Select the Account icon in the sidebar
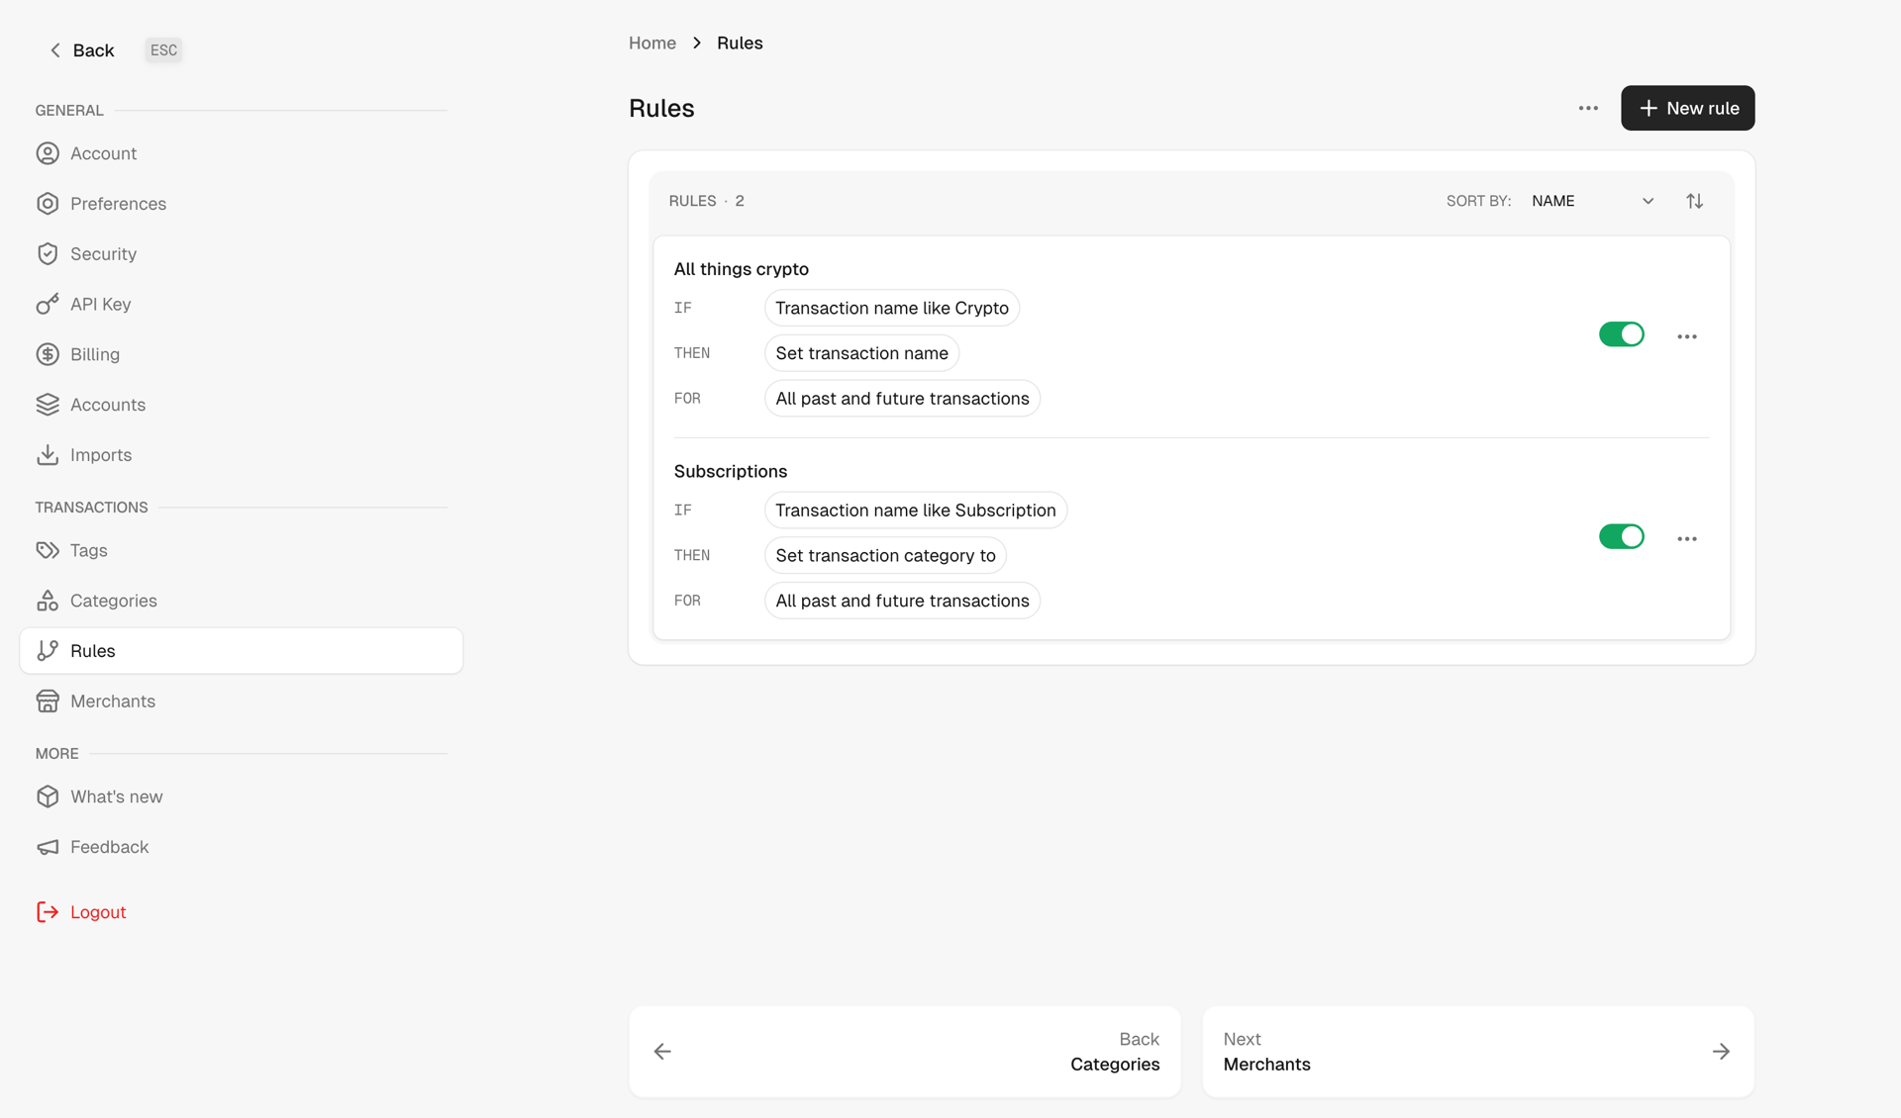Image resolution: width=1901 pixels, height=1118 pixels. click(49, 153)
